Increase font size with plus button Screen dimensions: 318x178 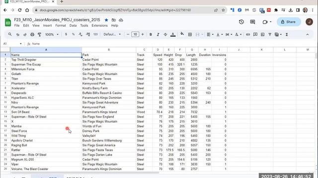point(143,34)
